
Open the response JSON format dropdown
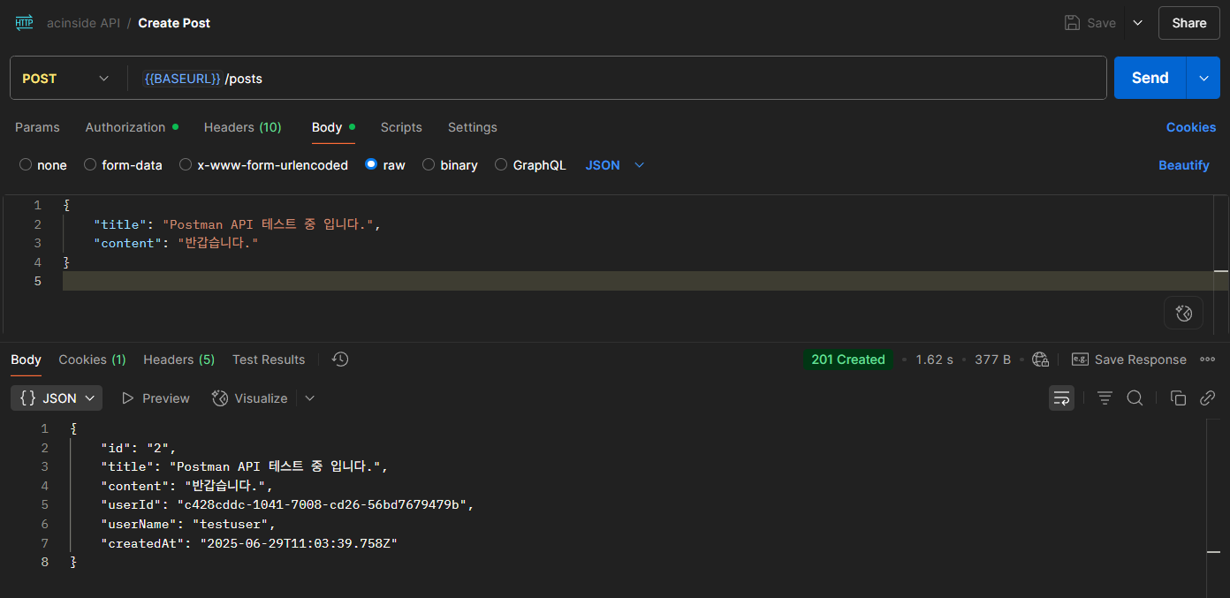(57, 398)
